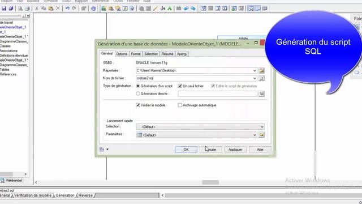Switch to the Général dialog tab

pyautogui.click(x=107, y=53)
